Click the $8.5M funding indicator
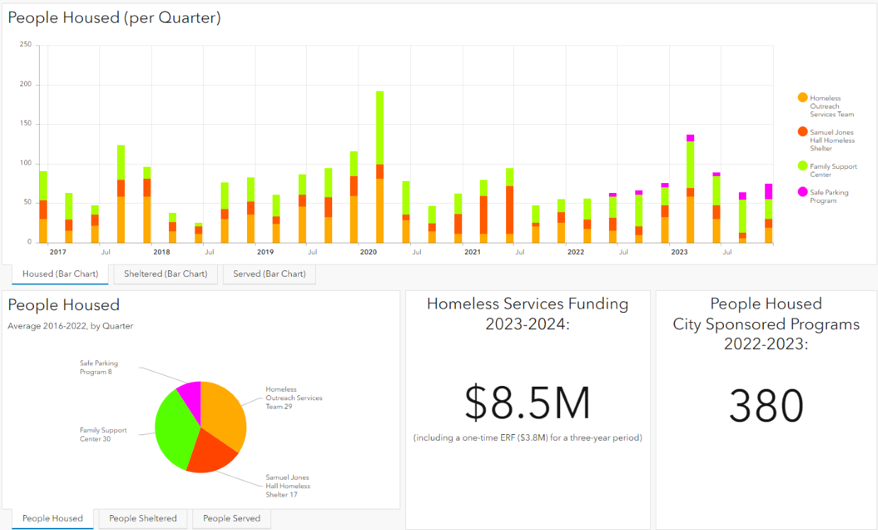 tap(527, 404)
